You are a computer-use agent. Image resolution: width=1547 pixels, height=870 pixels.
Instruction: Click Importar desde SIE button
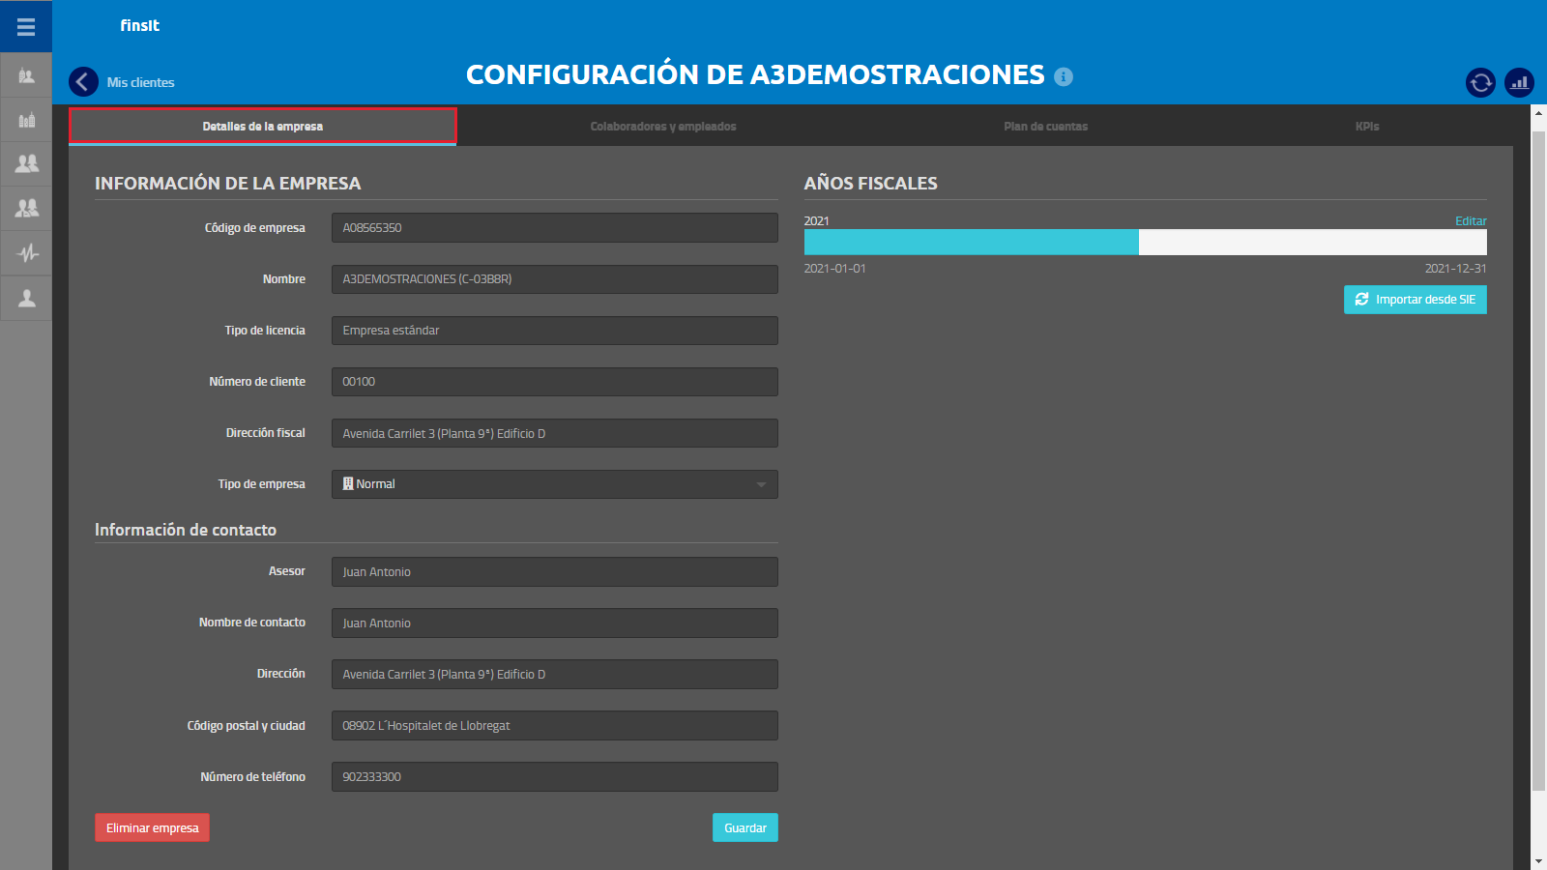(x=1416, y=300)
